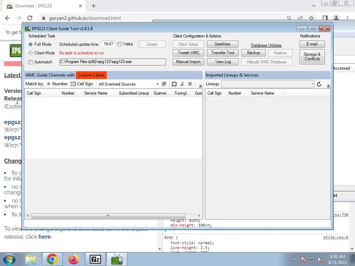Click the 'here.' link on webpage
Image resolution: width=355 pixels, height=266 pixels.
[45, 237]
